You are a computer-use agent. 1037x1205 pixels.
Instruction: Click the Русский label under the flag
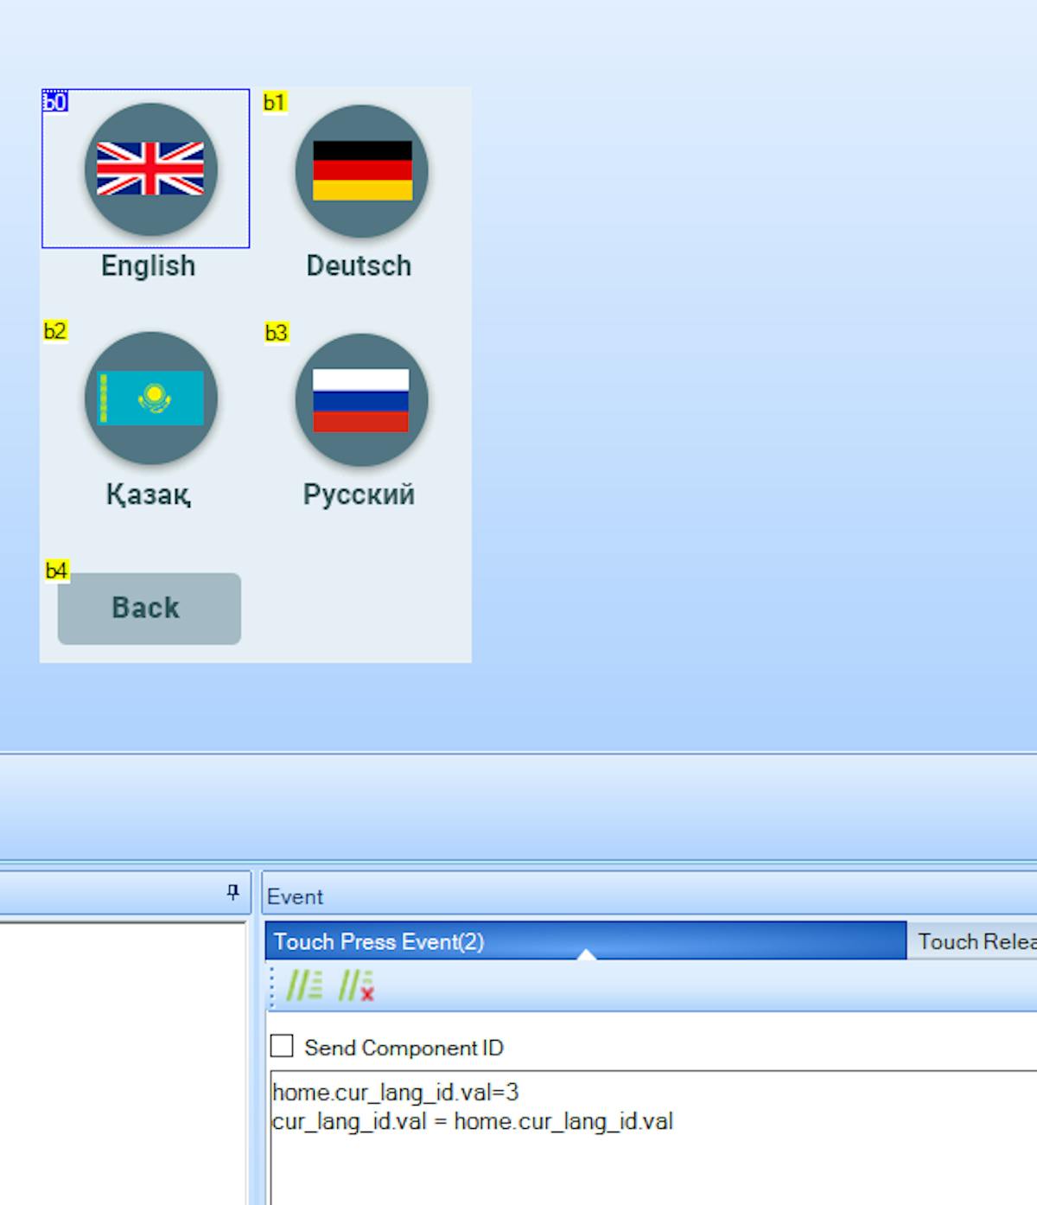pos(359,494)
